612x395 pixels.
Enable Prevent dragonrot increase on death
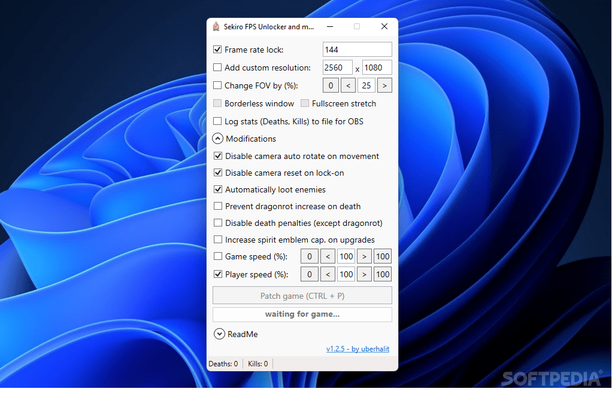pyautogui.click(x=218, y=206)
